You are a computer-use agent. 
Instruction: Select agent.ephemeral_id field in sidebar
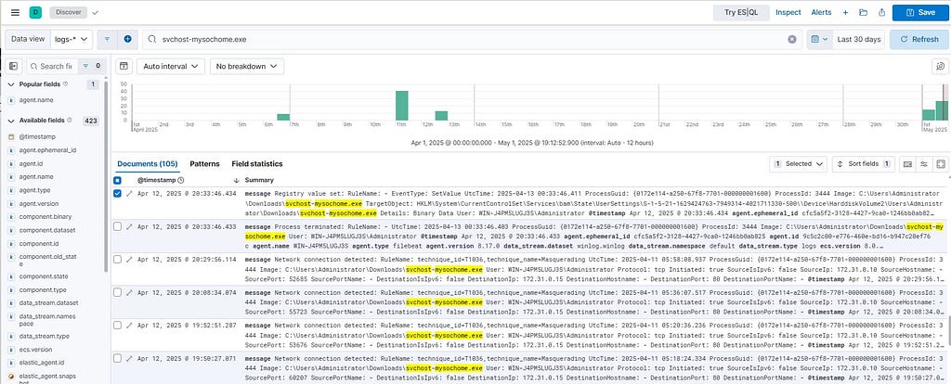[48, 149]
